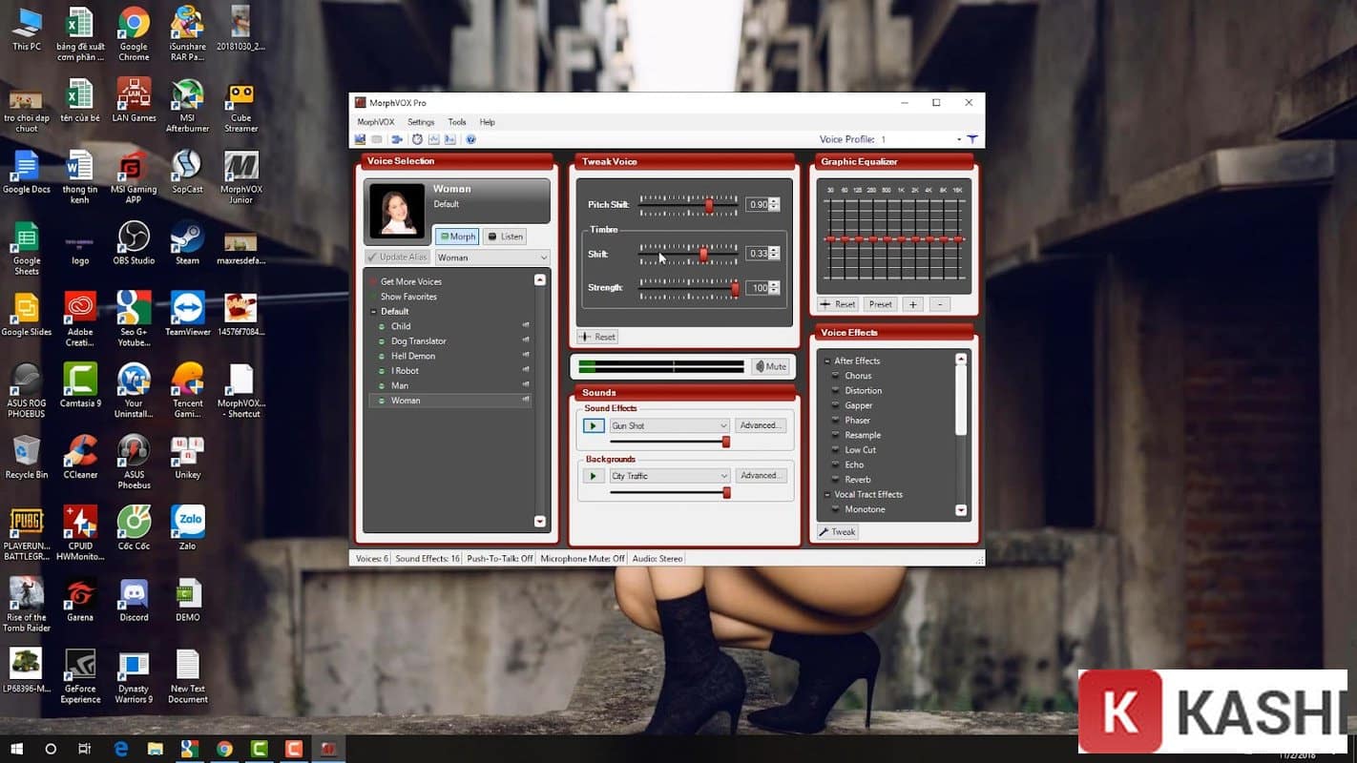
Task: Click the first save-style icon in toolbar
Action: coord(360,139)
